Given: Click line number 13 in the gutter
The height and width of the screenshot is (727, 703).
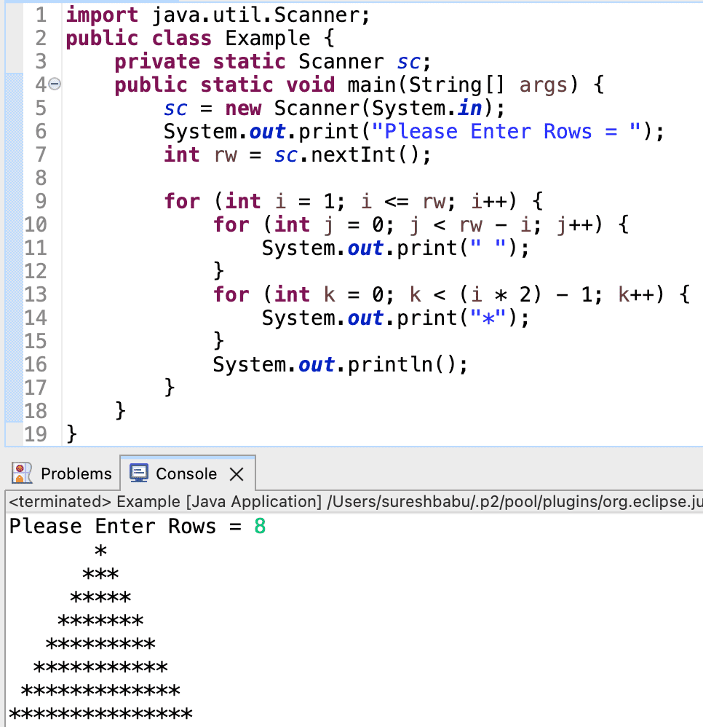Looking at the screenshot, I should 37,294.
